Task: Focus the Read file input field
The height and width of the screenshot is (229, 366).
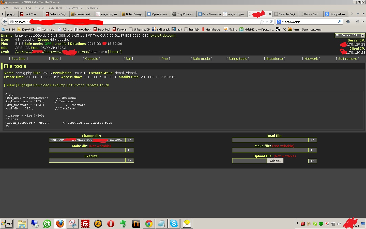Action: 270,140
